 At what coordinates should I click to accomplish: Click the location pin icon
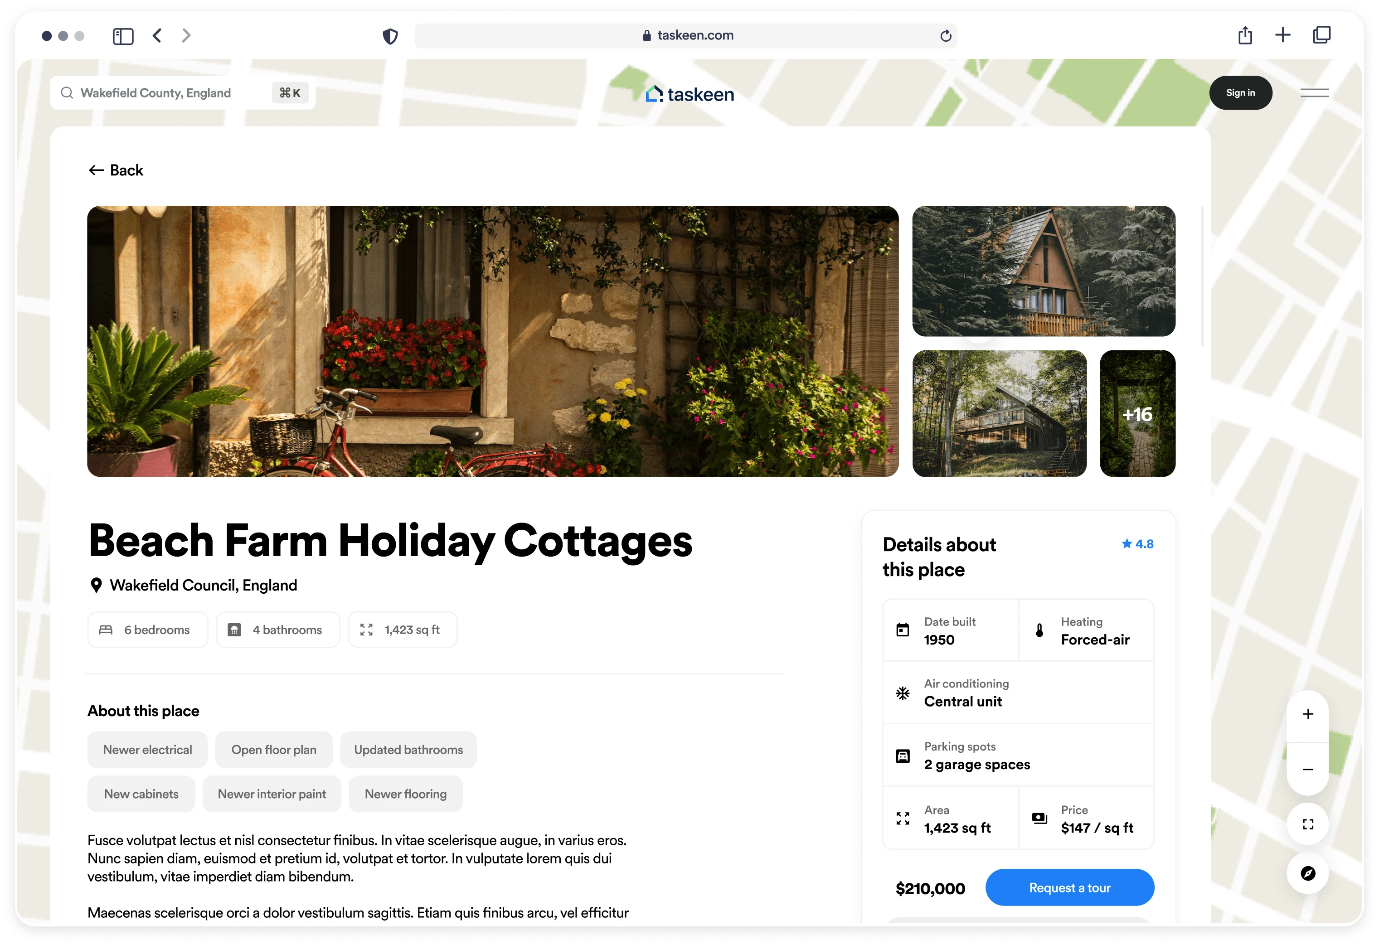click(x=96, y=585)
